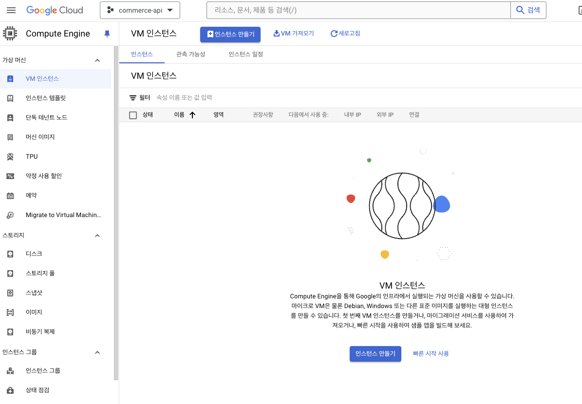Click the 다음에서 사용 중 column header
The height and width of the screenshot is (404, 582).
pos(308,115)
